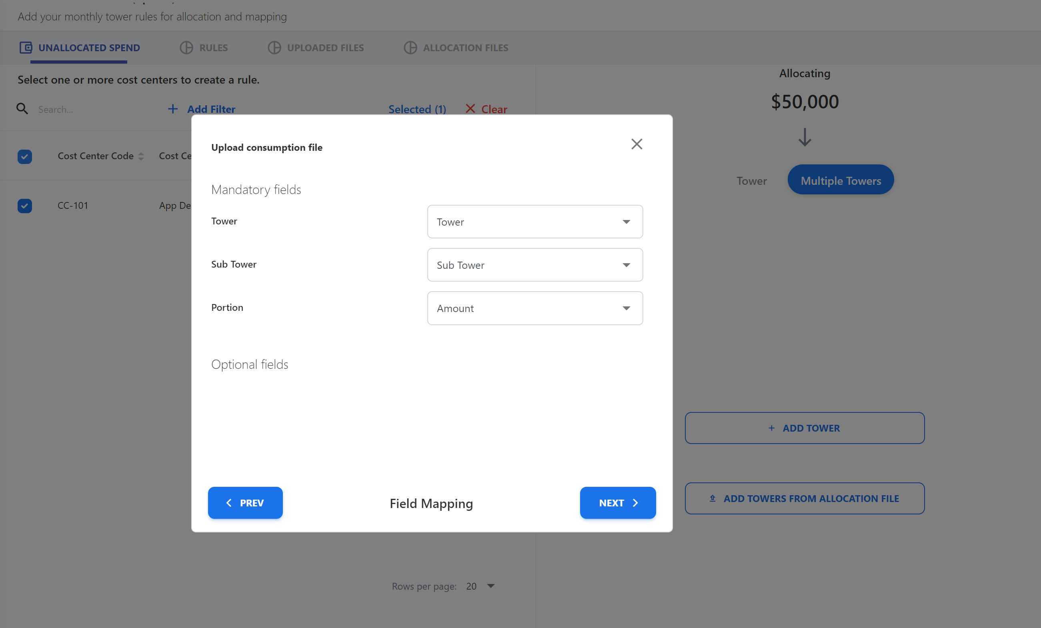Viewport: 1041px width, 628px height.
Task: Click the Rules tab pie icon
Action: point(186,48)
